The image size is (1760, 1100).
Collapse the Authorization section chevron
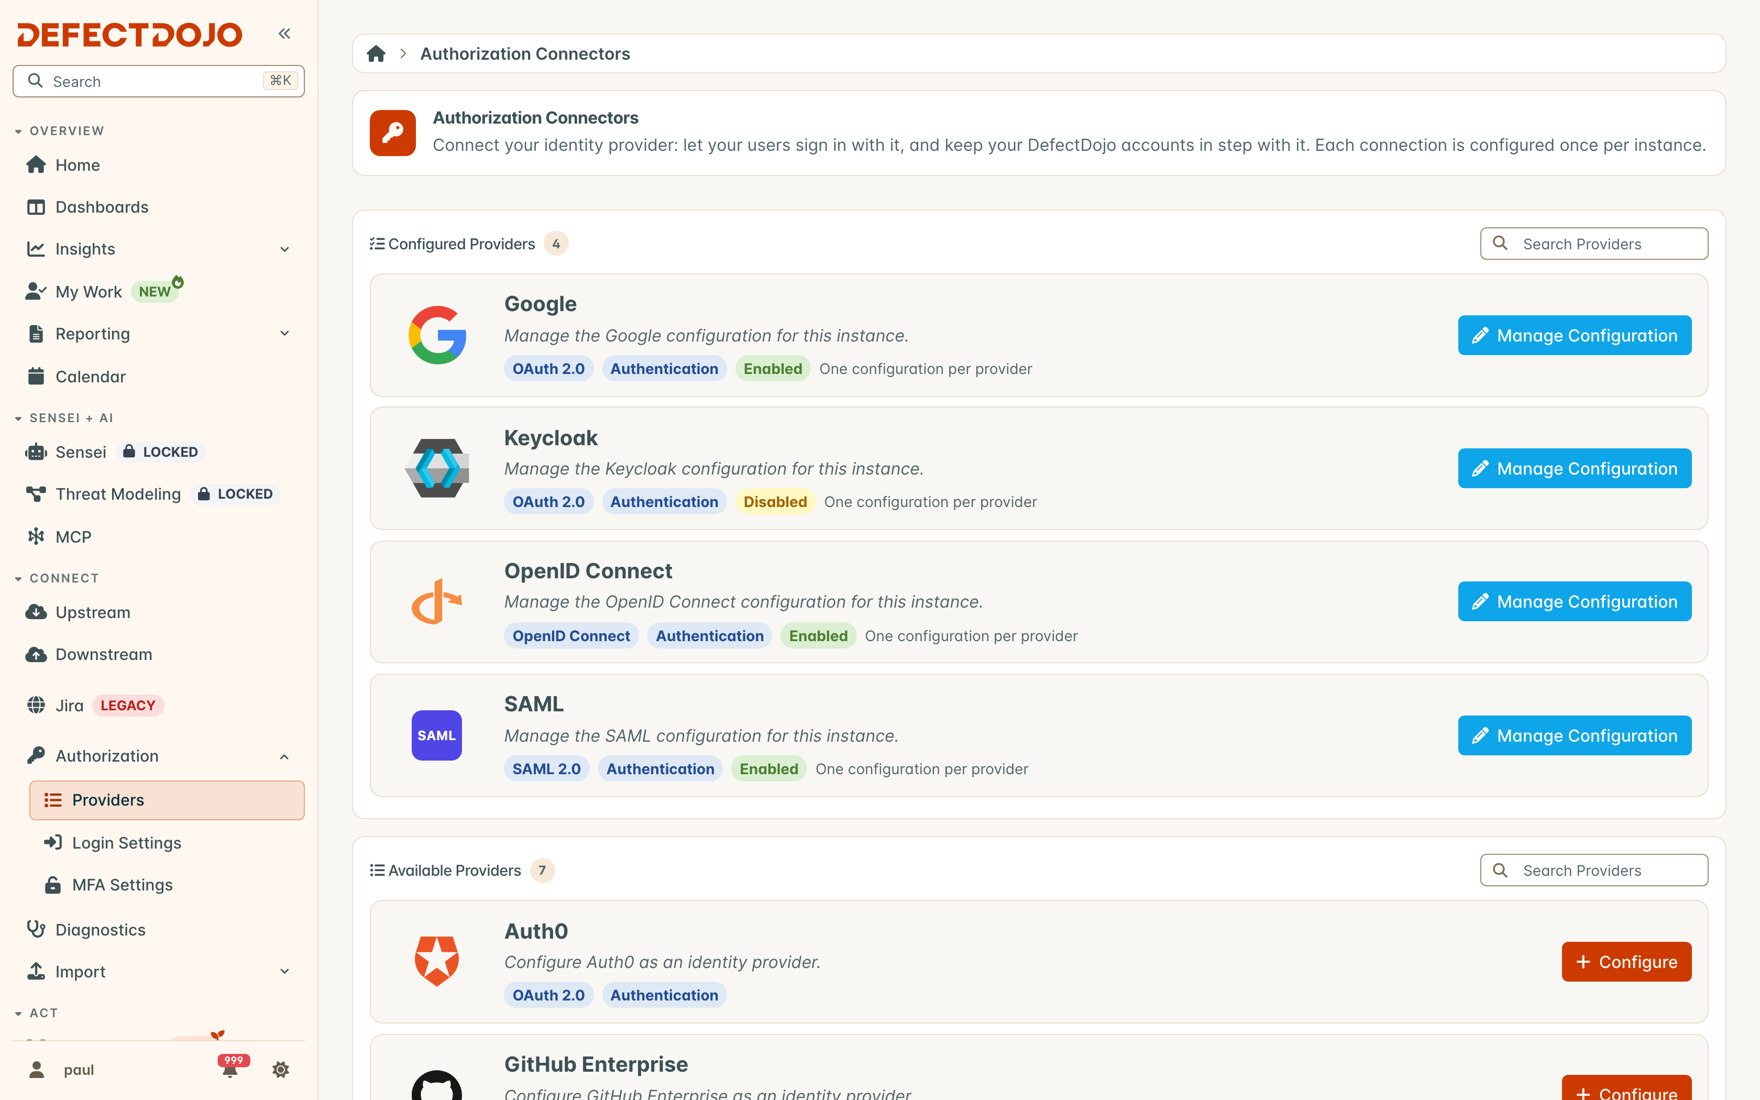click(284, 756)
